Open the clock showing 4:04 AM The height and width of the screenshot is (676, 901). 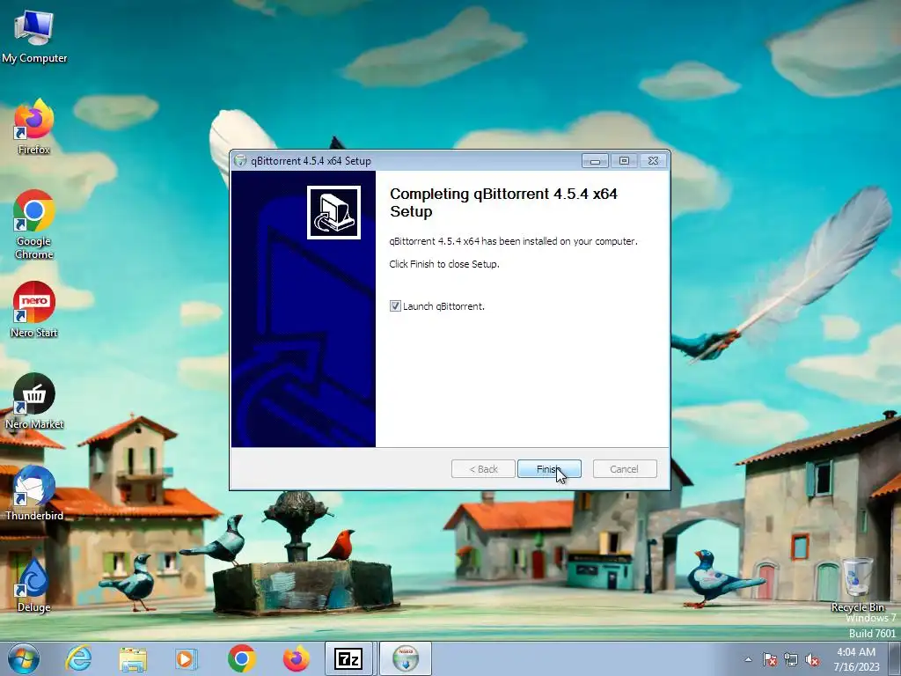pos(856,659)
